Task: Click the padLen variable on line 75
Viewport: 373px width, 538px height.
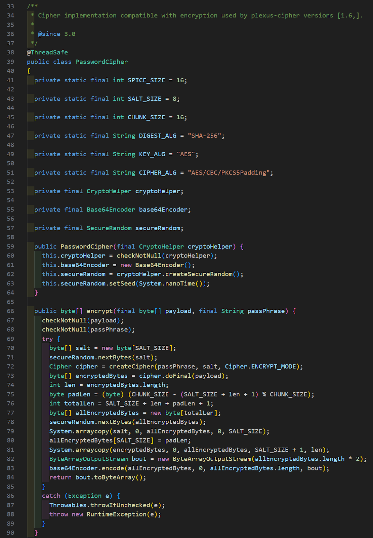Action: pos(79,395)
